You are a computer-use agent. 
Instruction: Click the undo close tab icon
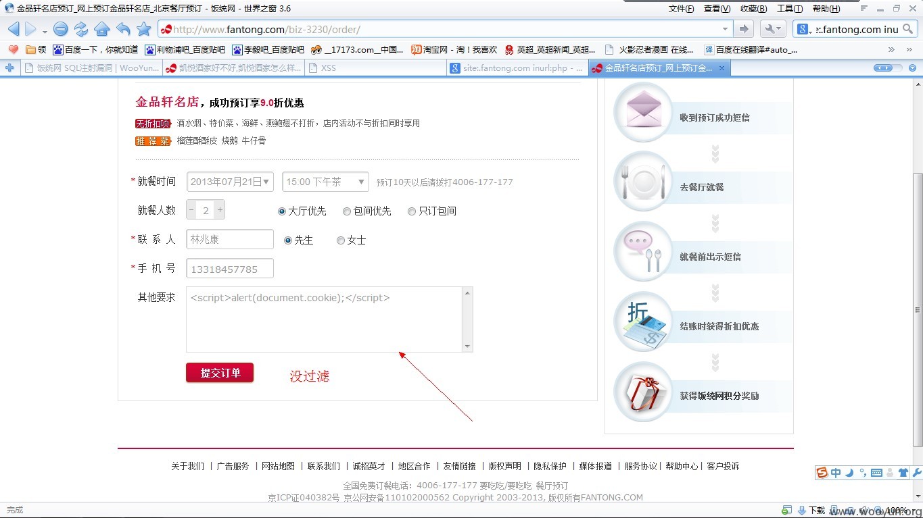tap(123, 29)
